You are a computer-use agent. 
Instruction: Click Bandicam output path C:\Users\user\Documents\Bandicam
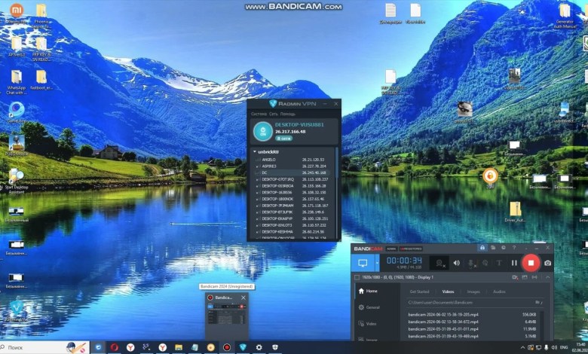click(x=440, y=302)
